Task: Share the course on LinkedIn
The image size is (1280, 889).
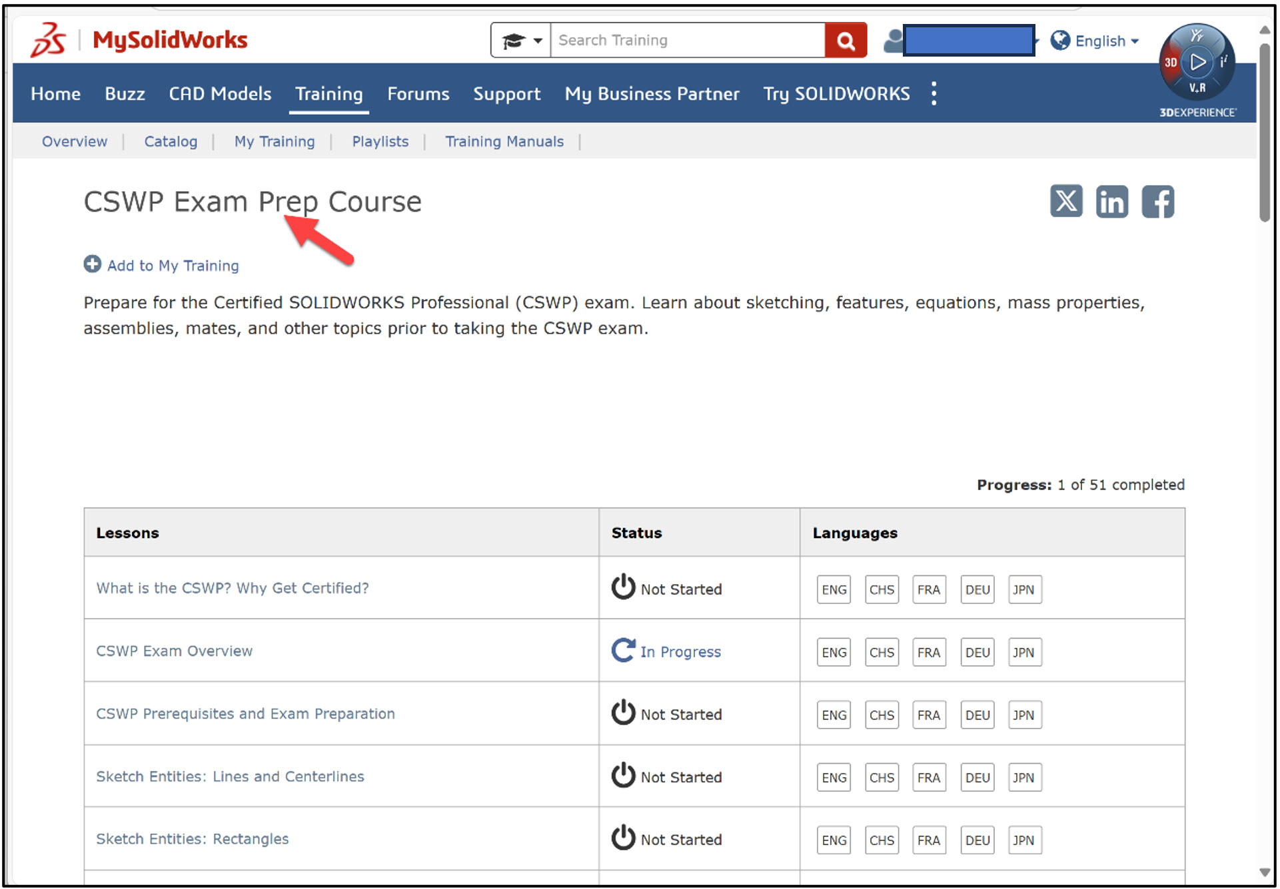Action: [1111, 202]
